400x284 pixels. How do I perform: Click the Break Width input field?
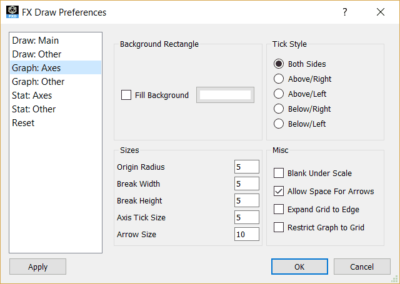(247, 184)
